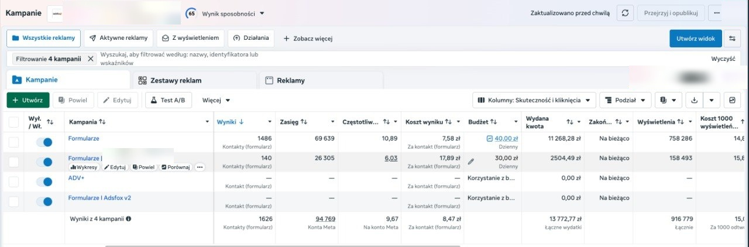Image resolution: width=749 pixels, height=247 pixels.
Task: Click Edytuj in the hovered campaign row
Action: 115,167
